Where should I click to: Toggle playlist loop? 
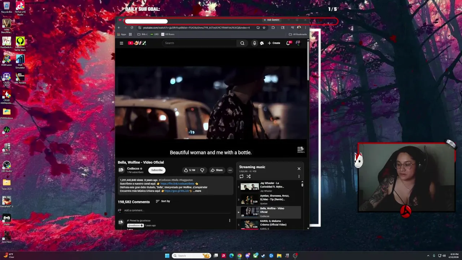241,177
